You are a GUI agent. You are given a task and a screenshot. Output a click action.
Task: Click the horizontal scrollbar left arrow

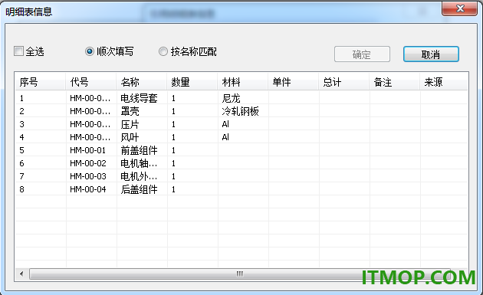point(21,274)
